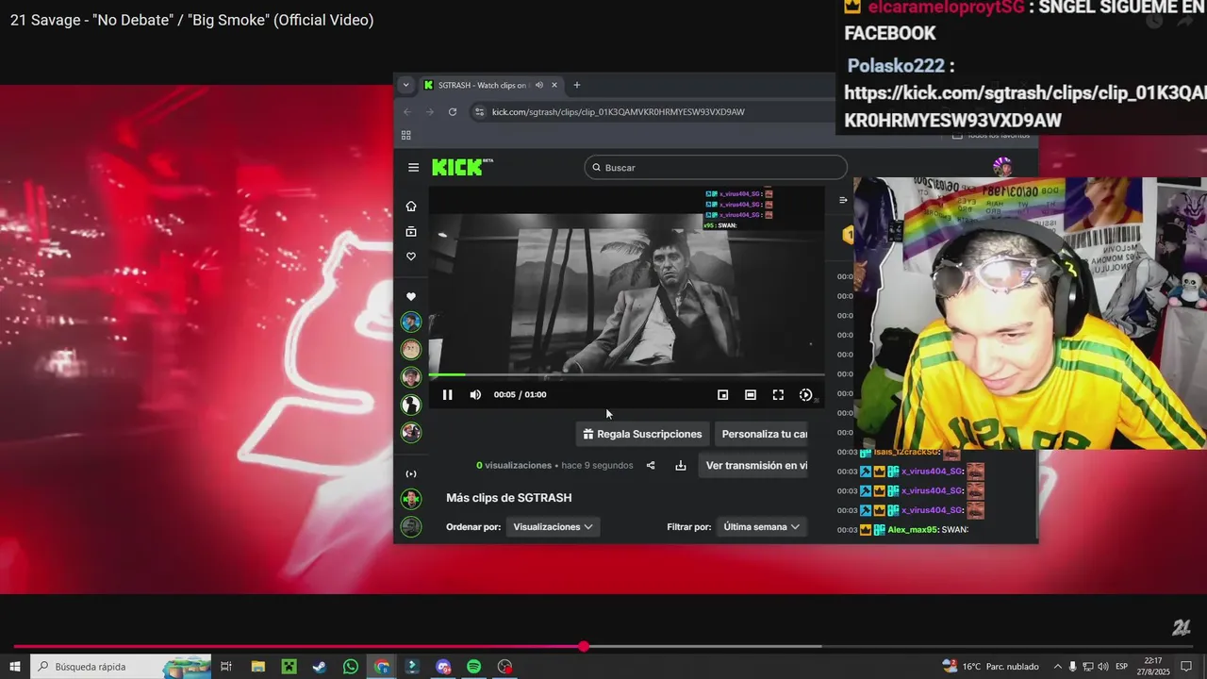This screenshot has width=1207, height=679.
Task: Open the browser apps grid icon
Action: click(x=406, y=136)
